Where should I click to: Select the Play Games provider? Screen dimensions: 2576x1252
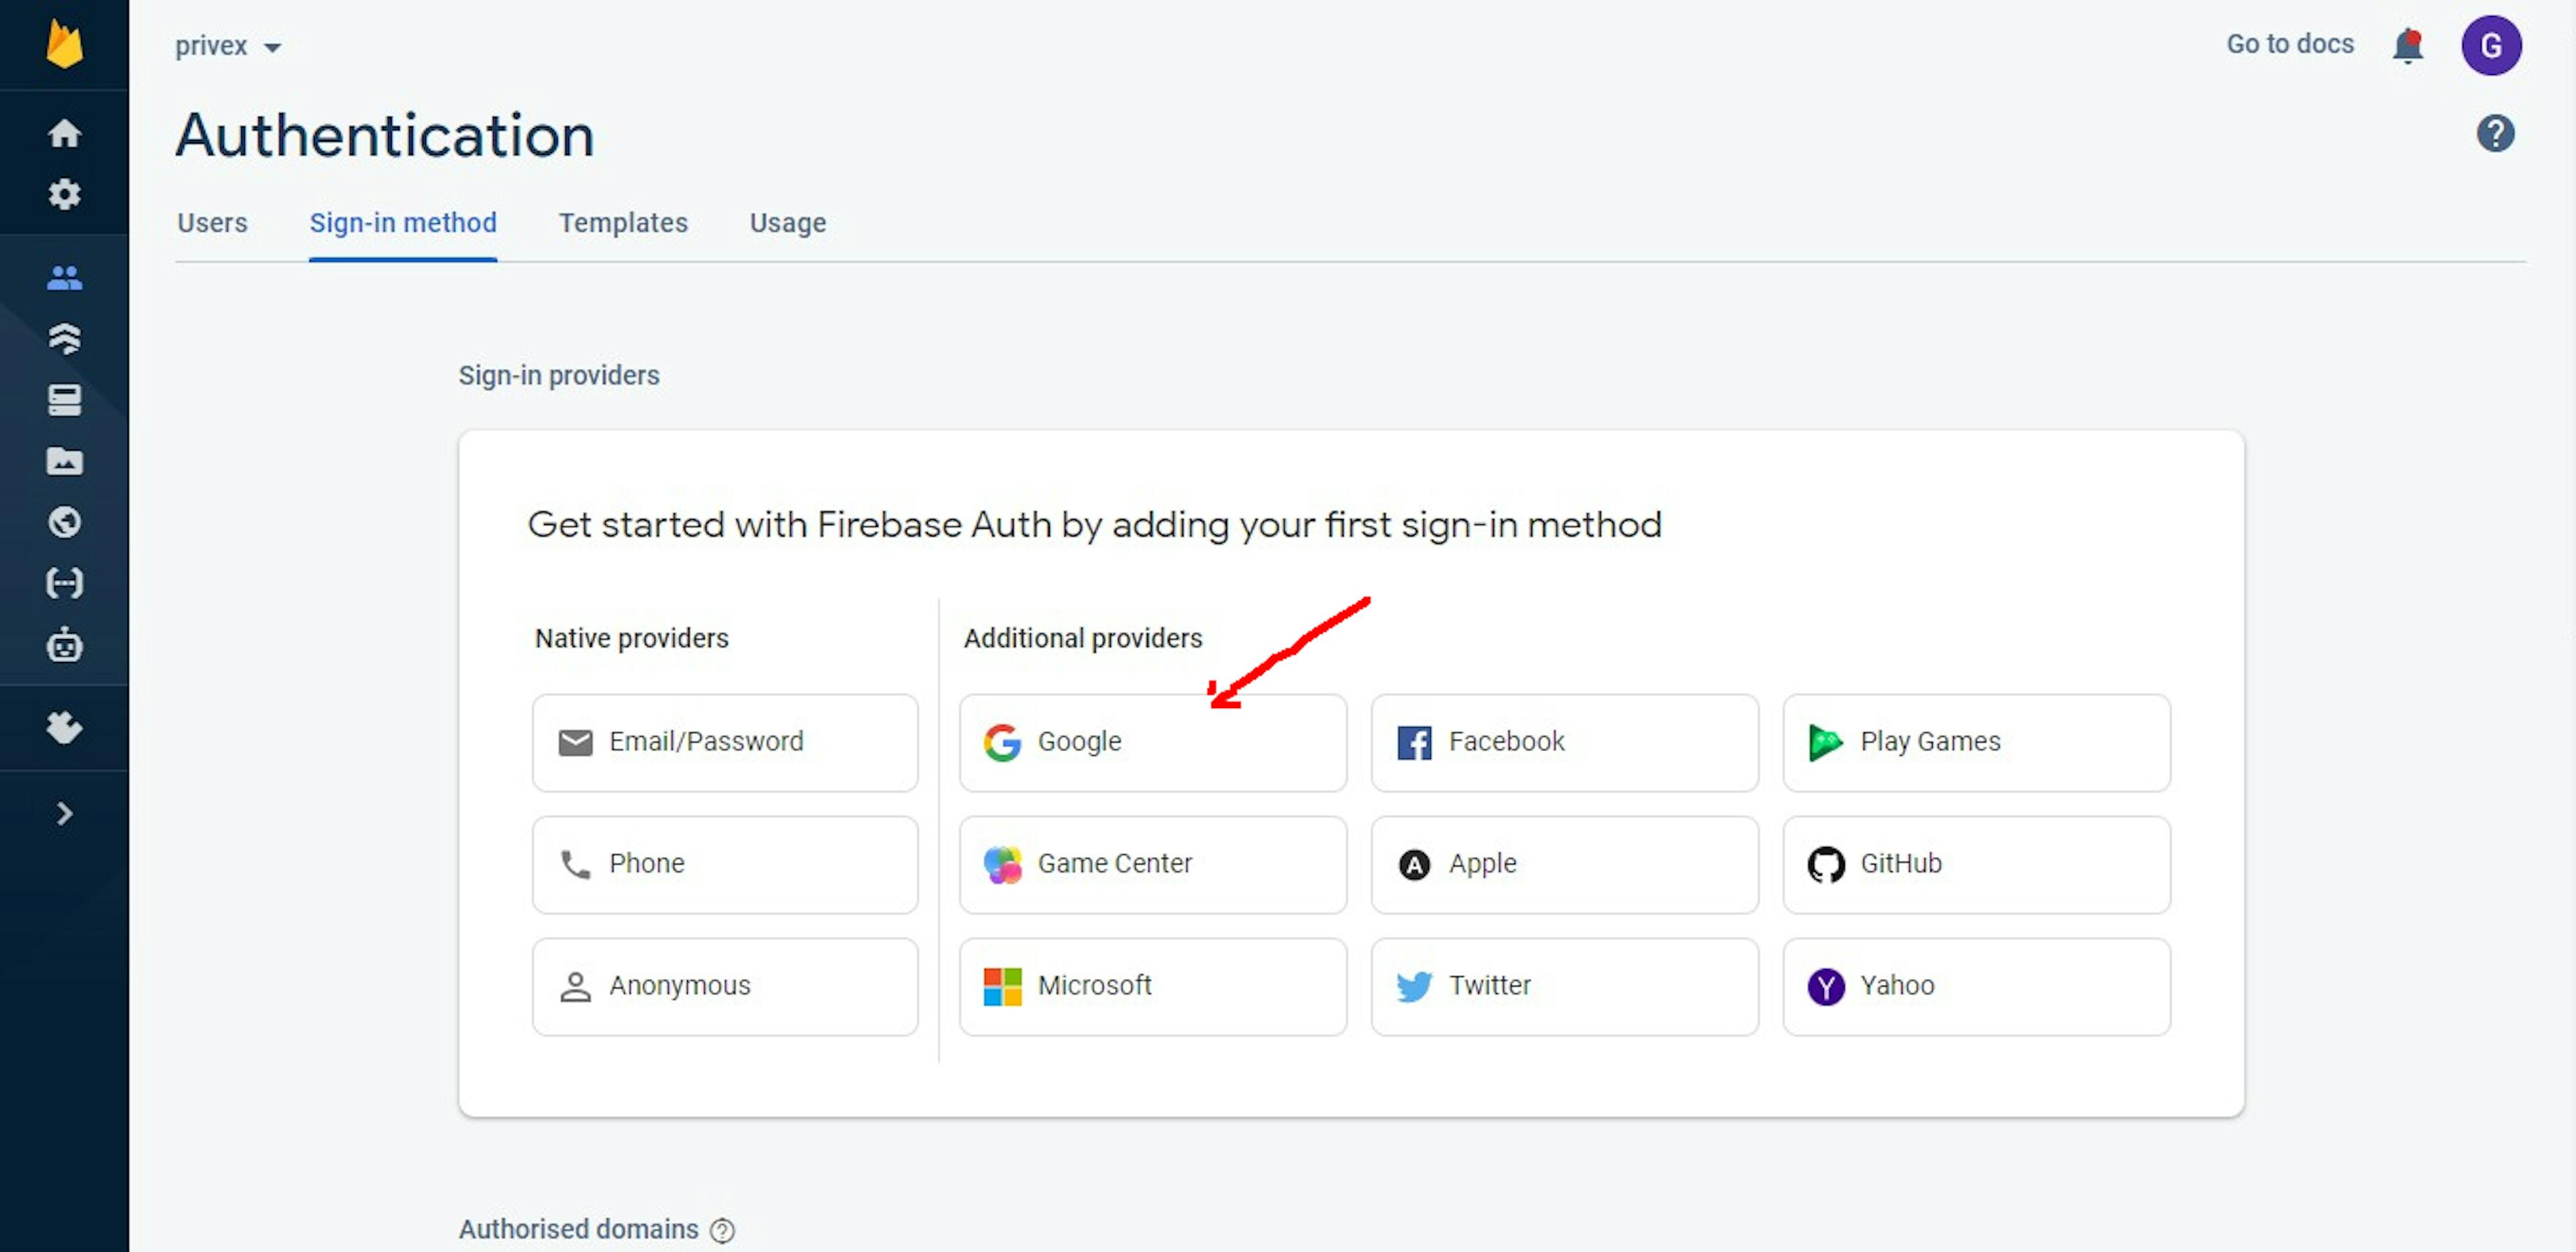pyautogui.click(x=1976, y=742)
